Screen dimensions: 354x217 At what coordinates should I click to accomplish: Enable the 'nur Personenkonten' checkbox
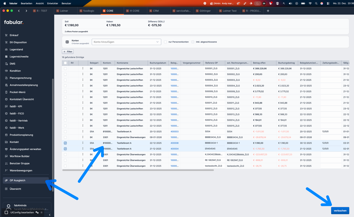click(165, 42)
